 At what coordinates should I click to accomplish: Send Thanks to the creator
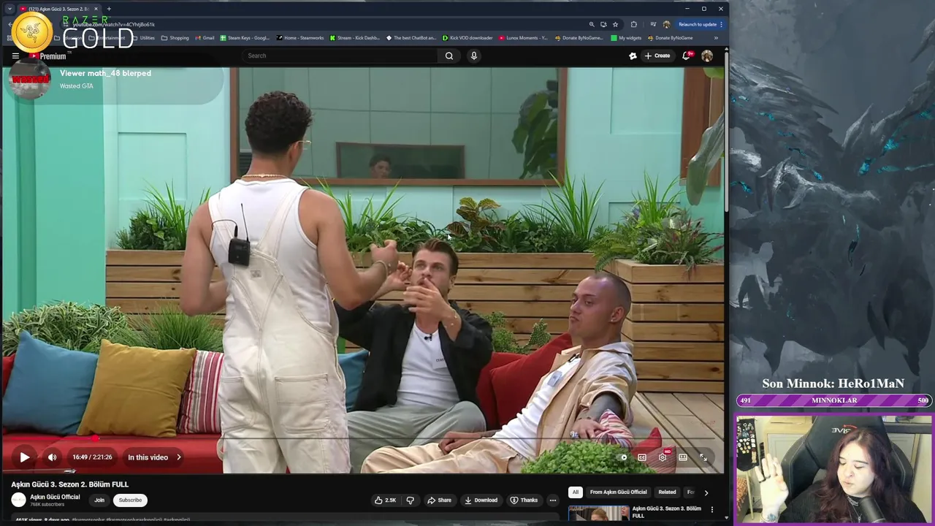click(x=524, y=500)
